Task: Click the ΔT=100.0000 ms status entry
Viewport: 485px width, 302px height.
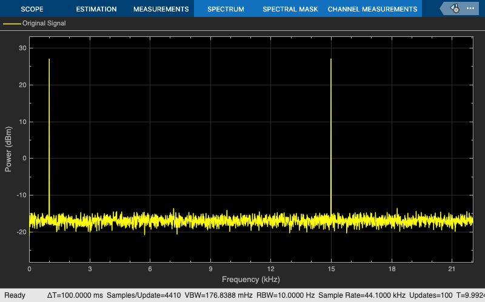Action: coord(75,295)
